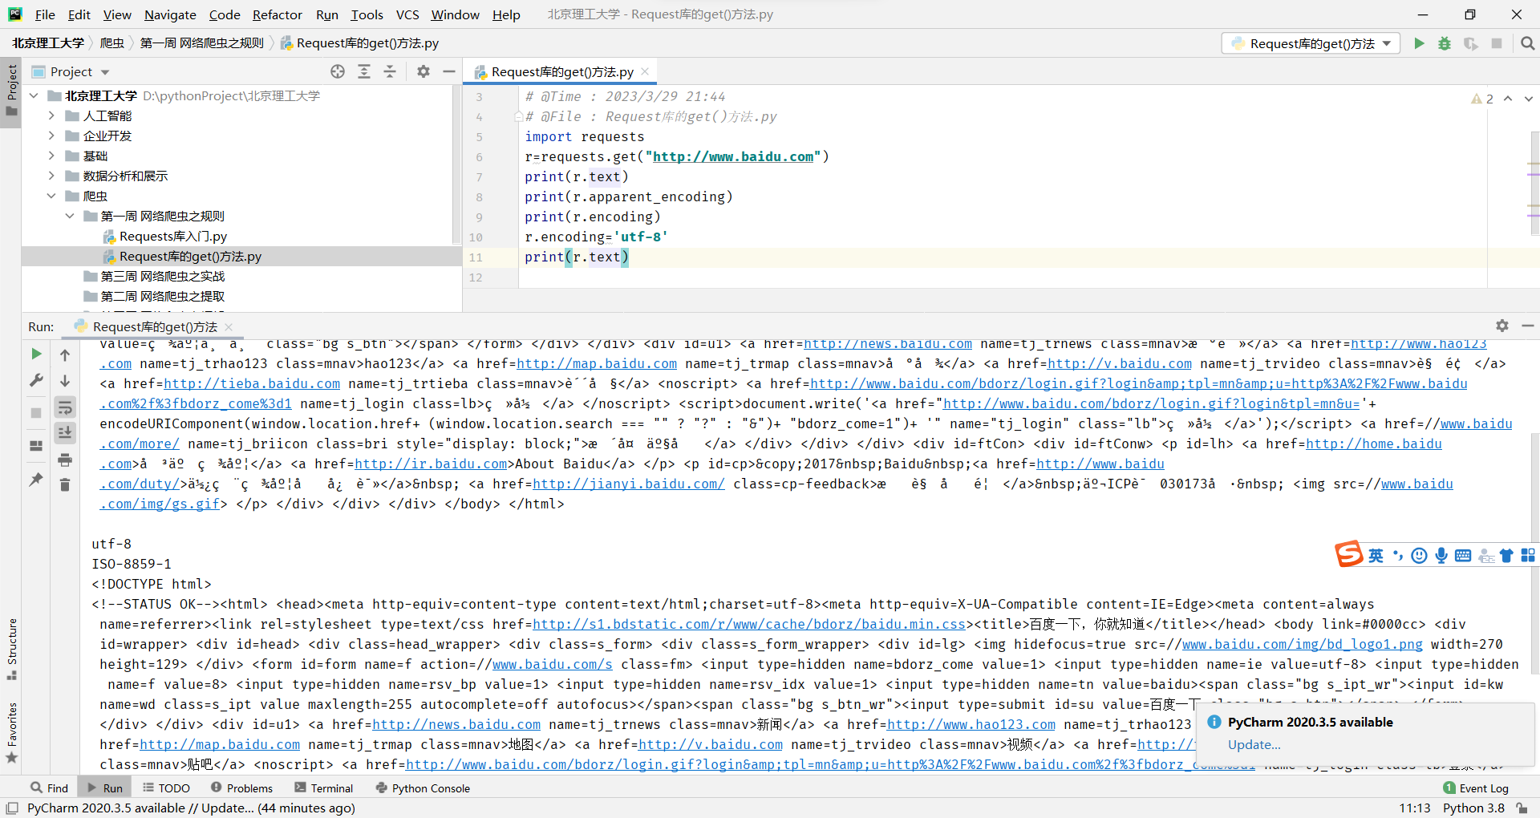
Task: Collapse 第一周 网络爬虫之规则 folder
Action: (69, 216)
